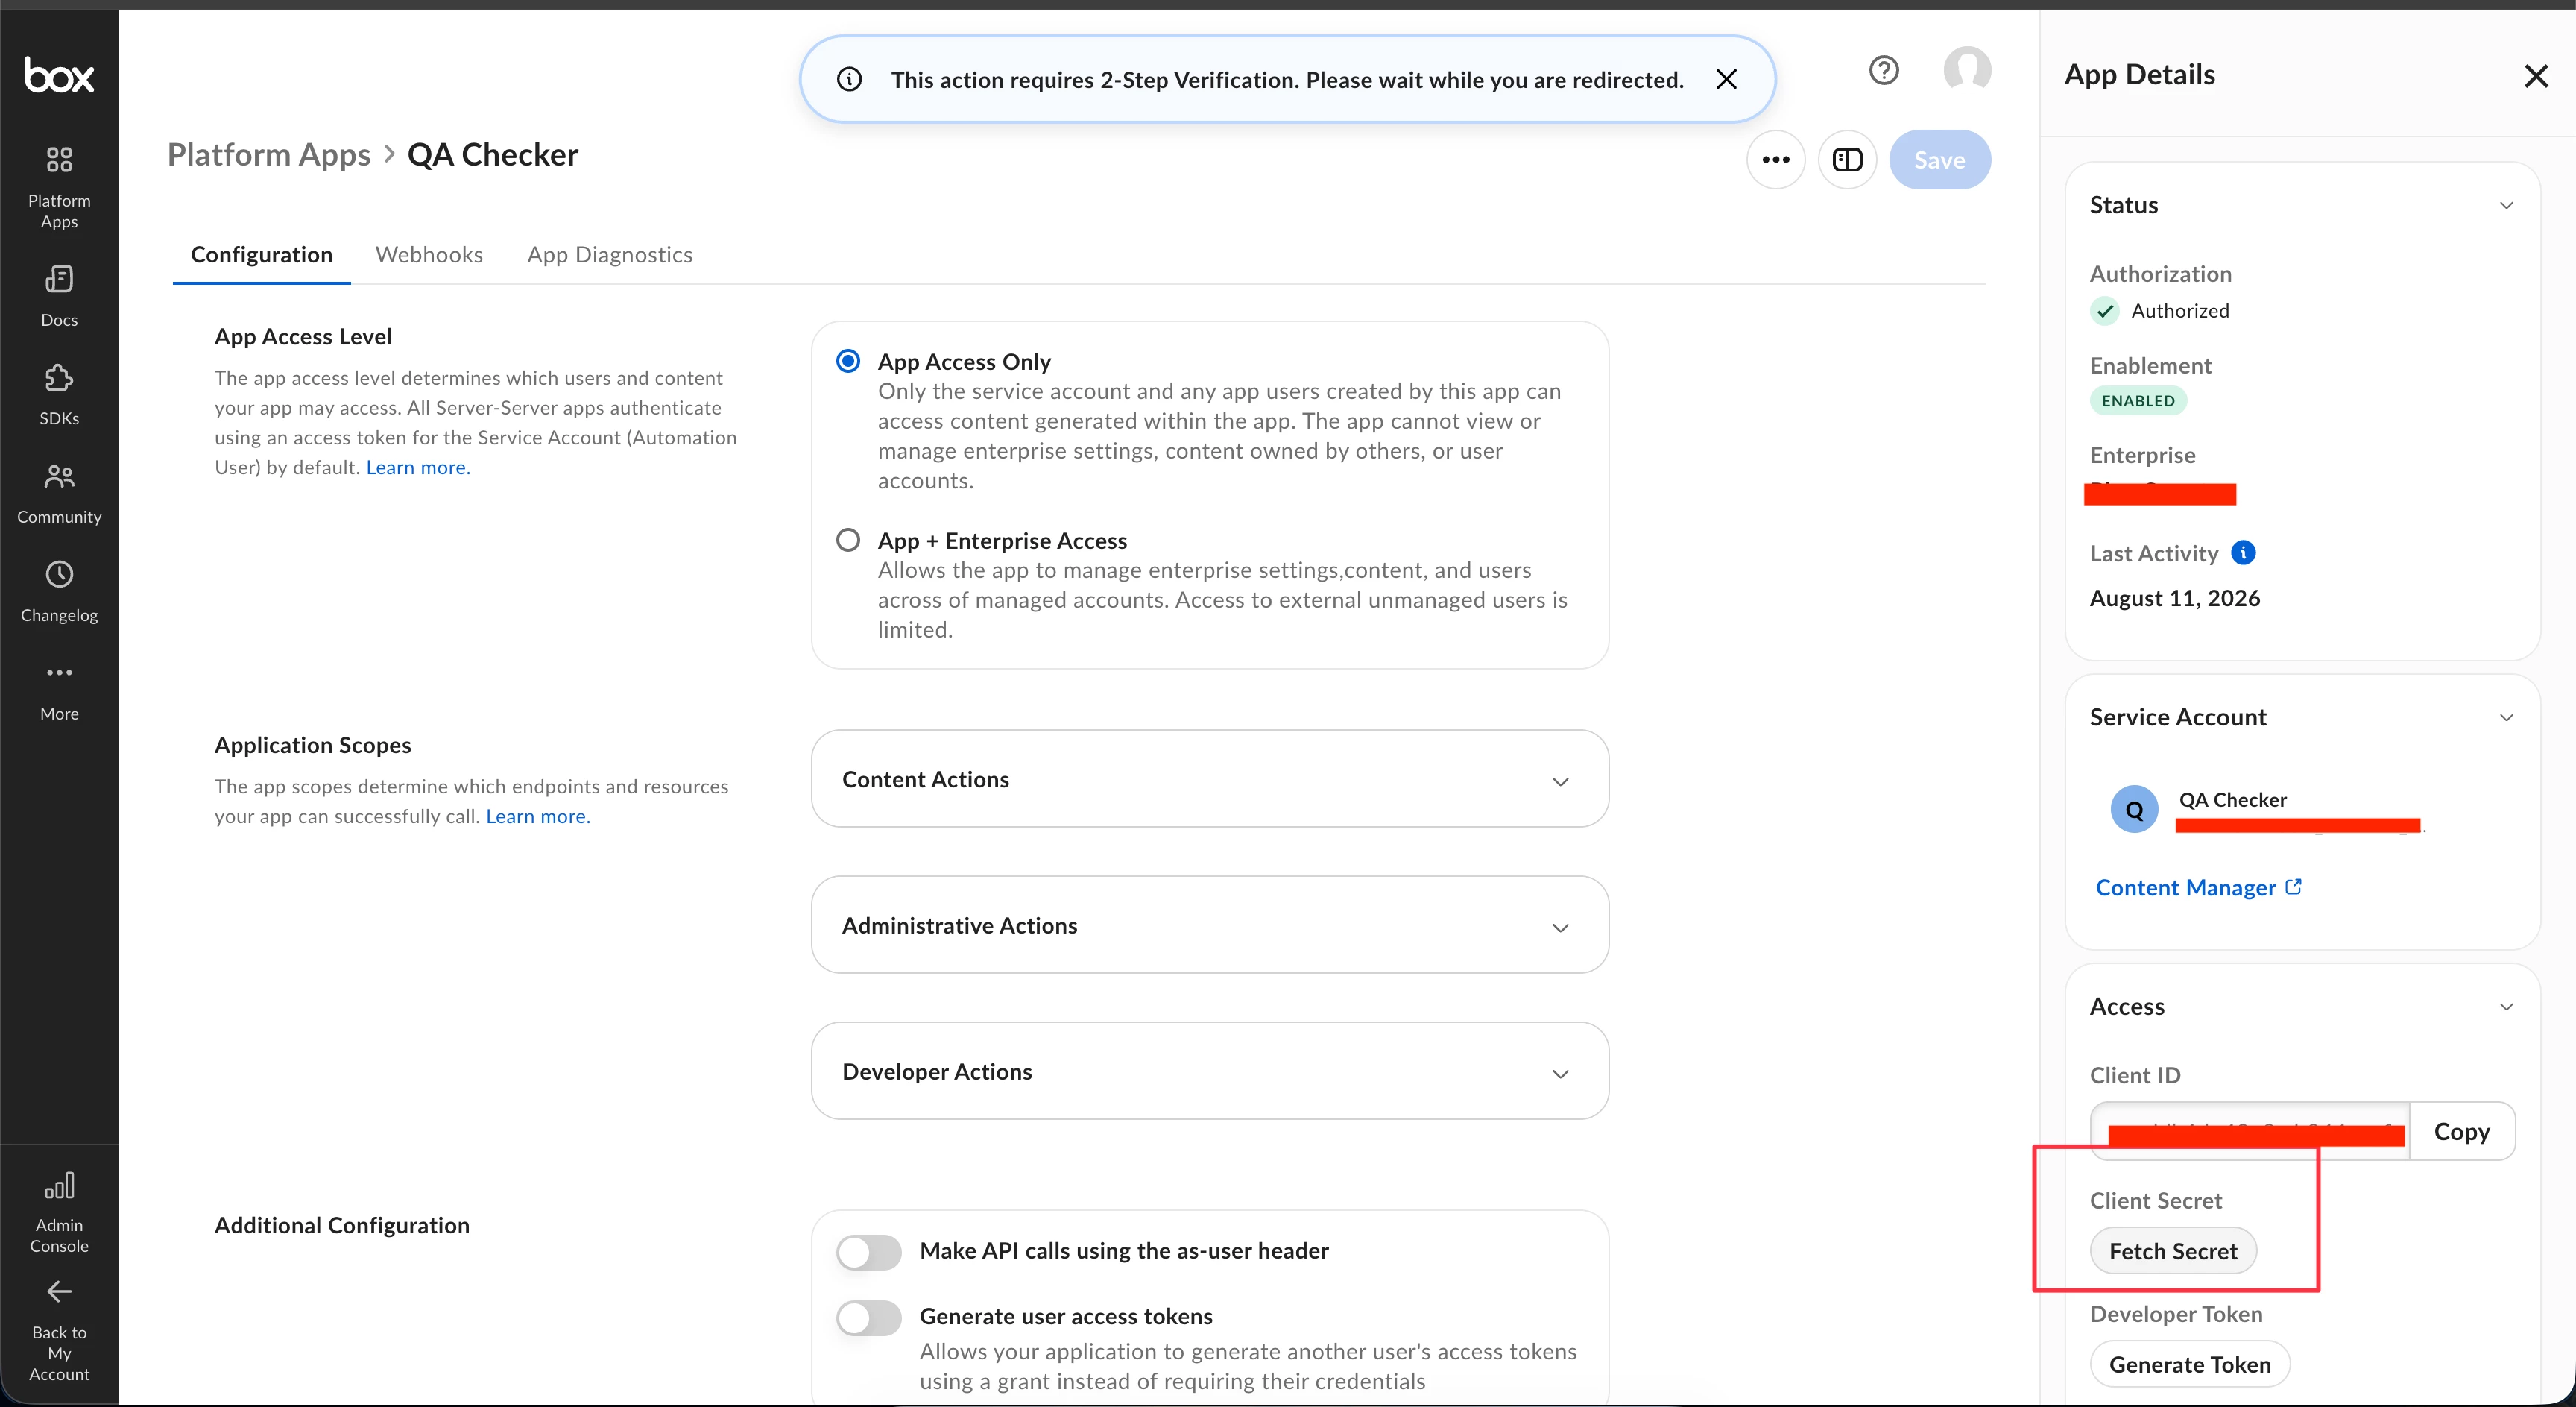This screenshot has width=2576, height=1407.
Task: Click the QA Checker service account avatar
Action: [2134, 809]
